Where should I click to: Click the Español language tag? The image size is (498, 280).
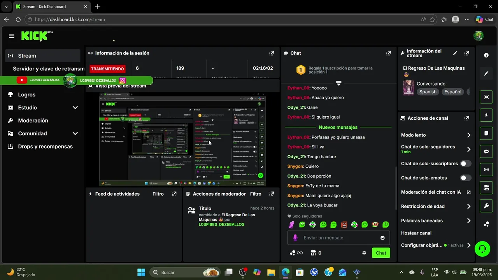(453, 92)
